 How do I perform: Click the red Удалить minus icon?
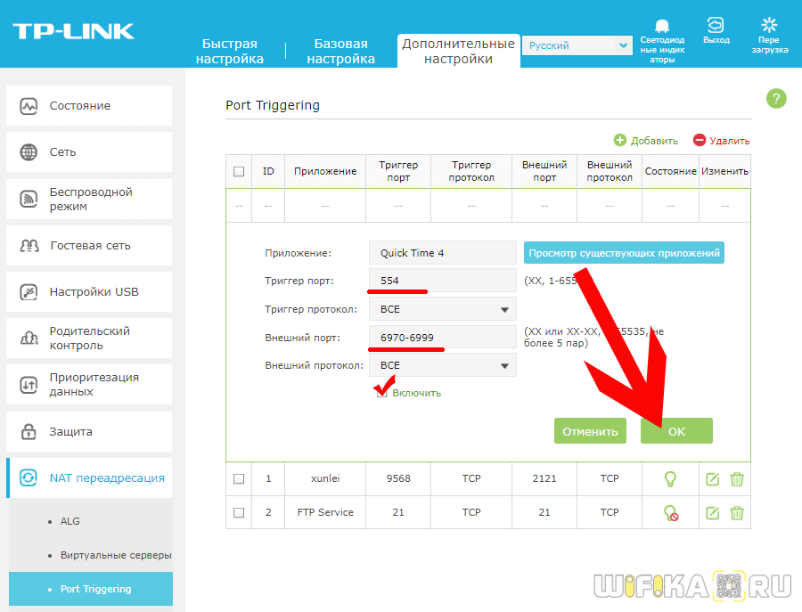pyautogui.click(x=700, y=140)
